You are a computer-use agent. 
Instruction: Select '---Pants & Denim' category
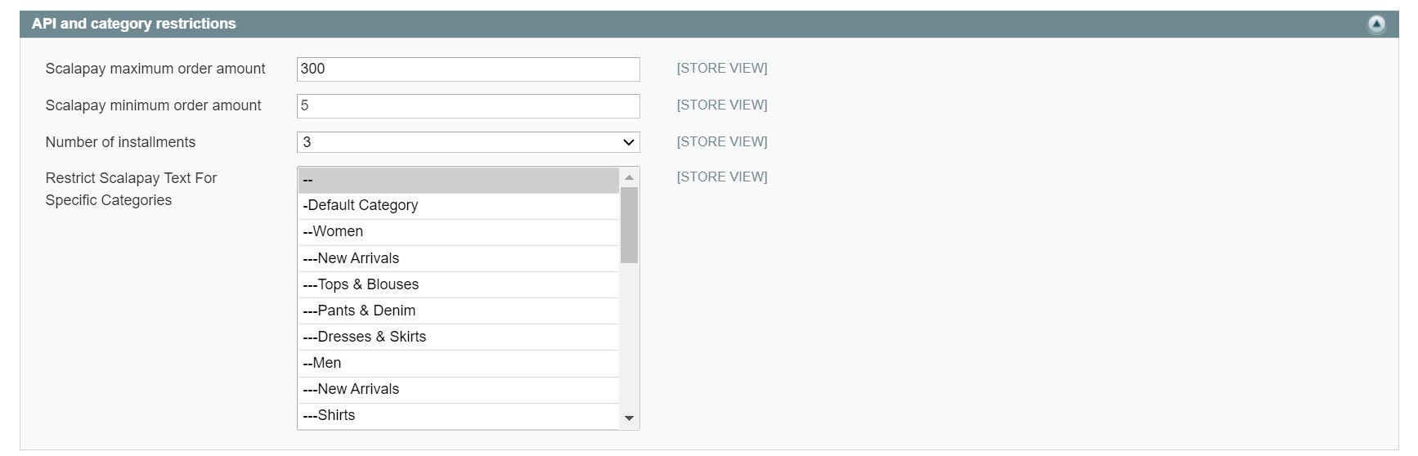click(459, 311)
